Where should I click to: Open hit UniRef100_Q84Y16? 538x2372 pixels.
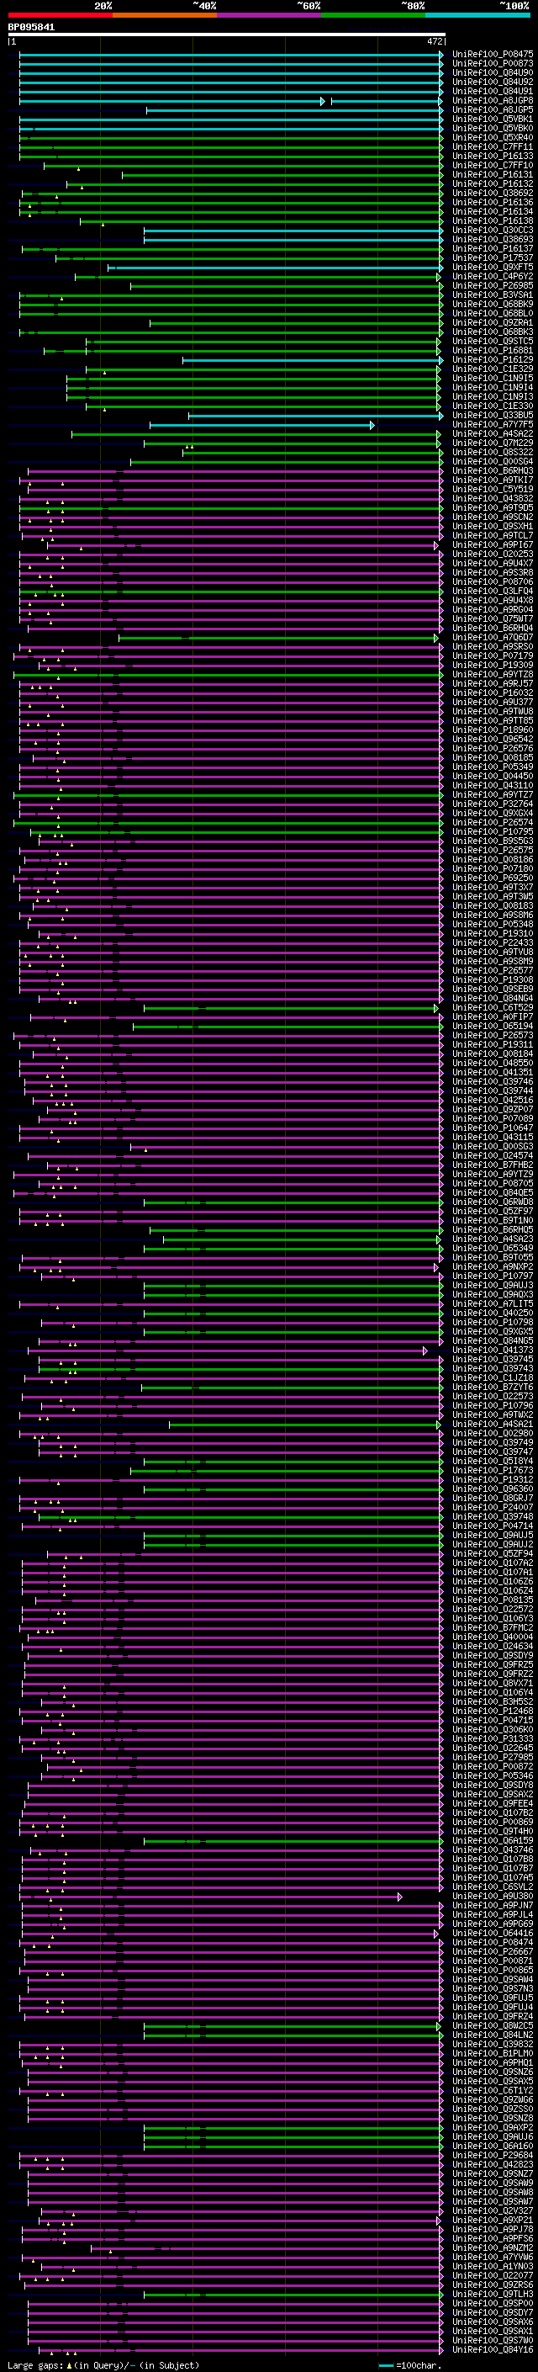[x=492, y=2349]
